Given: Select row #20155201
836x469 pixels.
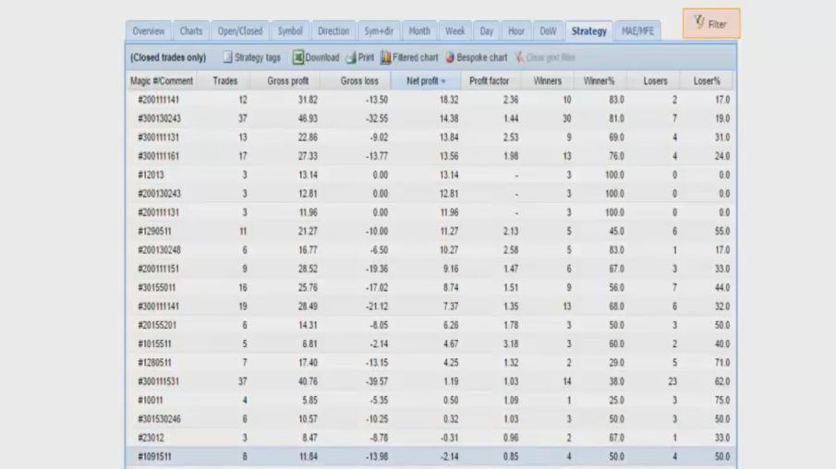Looking at the screenshot, I should click(x=430, y=325).
